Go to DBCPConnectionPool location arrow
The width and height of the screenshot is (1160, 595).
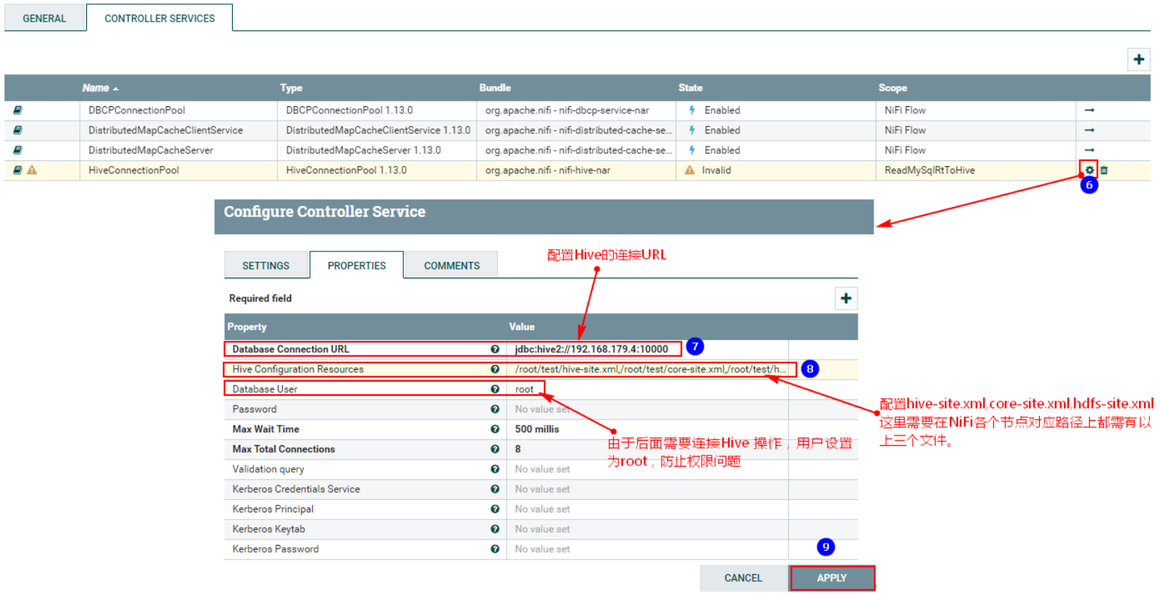(x=1089, y=110)
